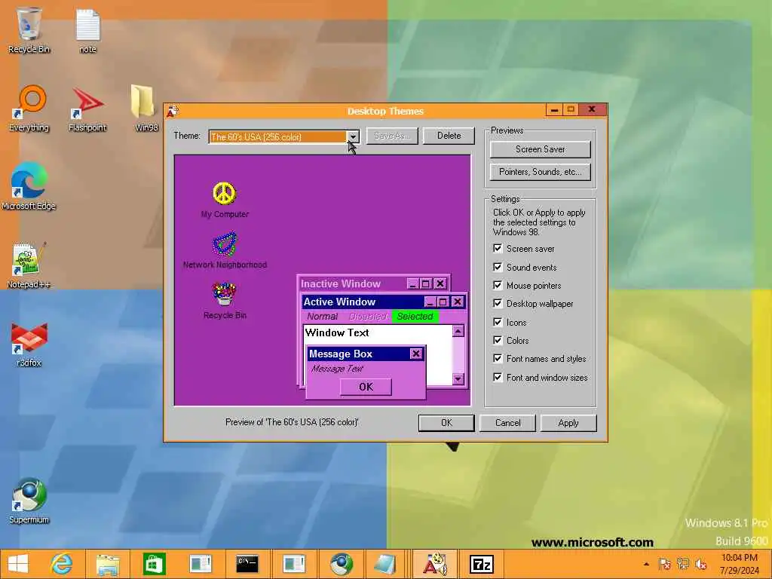Click the Disabled menu item in preview
This screenshot has height=579, width=772.
pyautogui.click(x=368, y=317)
